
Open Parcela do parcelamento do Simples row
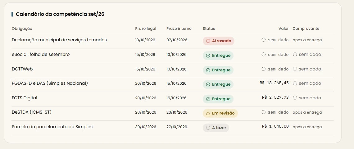coord(172,128)
